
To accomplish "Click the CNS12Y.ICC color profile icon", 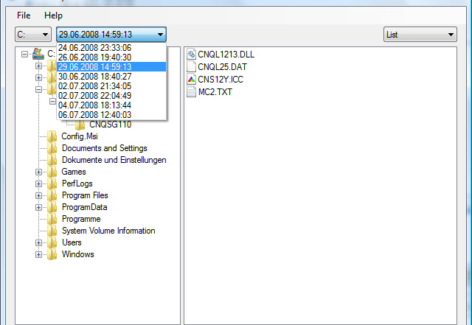I will point(192,79).
